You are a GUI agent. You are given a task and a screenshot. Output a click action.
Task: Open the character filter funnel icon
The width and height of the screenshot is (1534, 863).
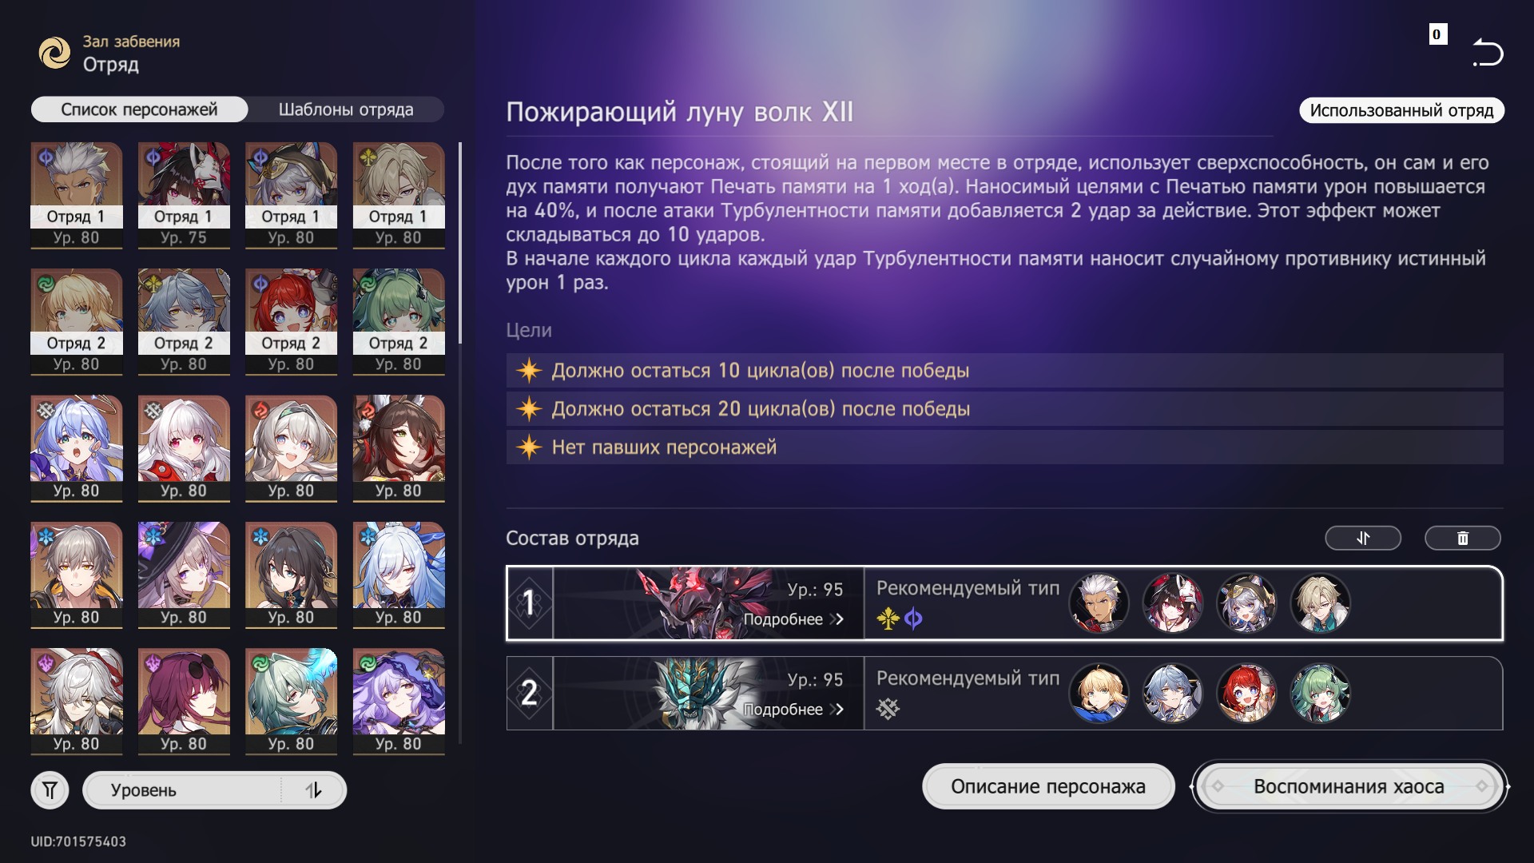pyautogui.click(x=50, y=790)
